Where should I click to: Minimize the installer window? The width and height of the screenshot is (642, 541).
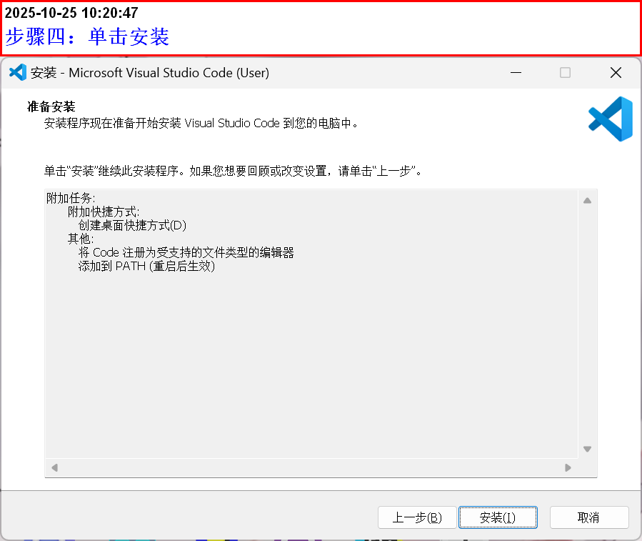[516, 73]
